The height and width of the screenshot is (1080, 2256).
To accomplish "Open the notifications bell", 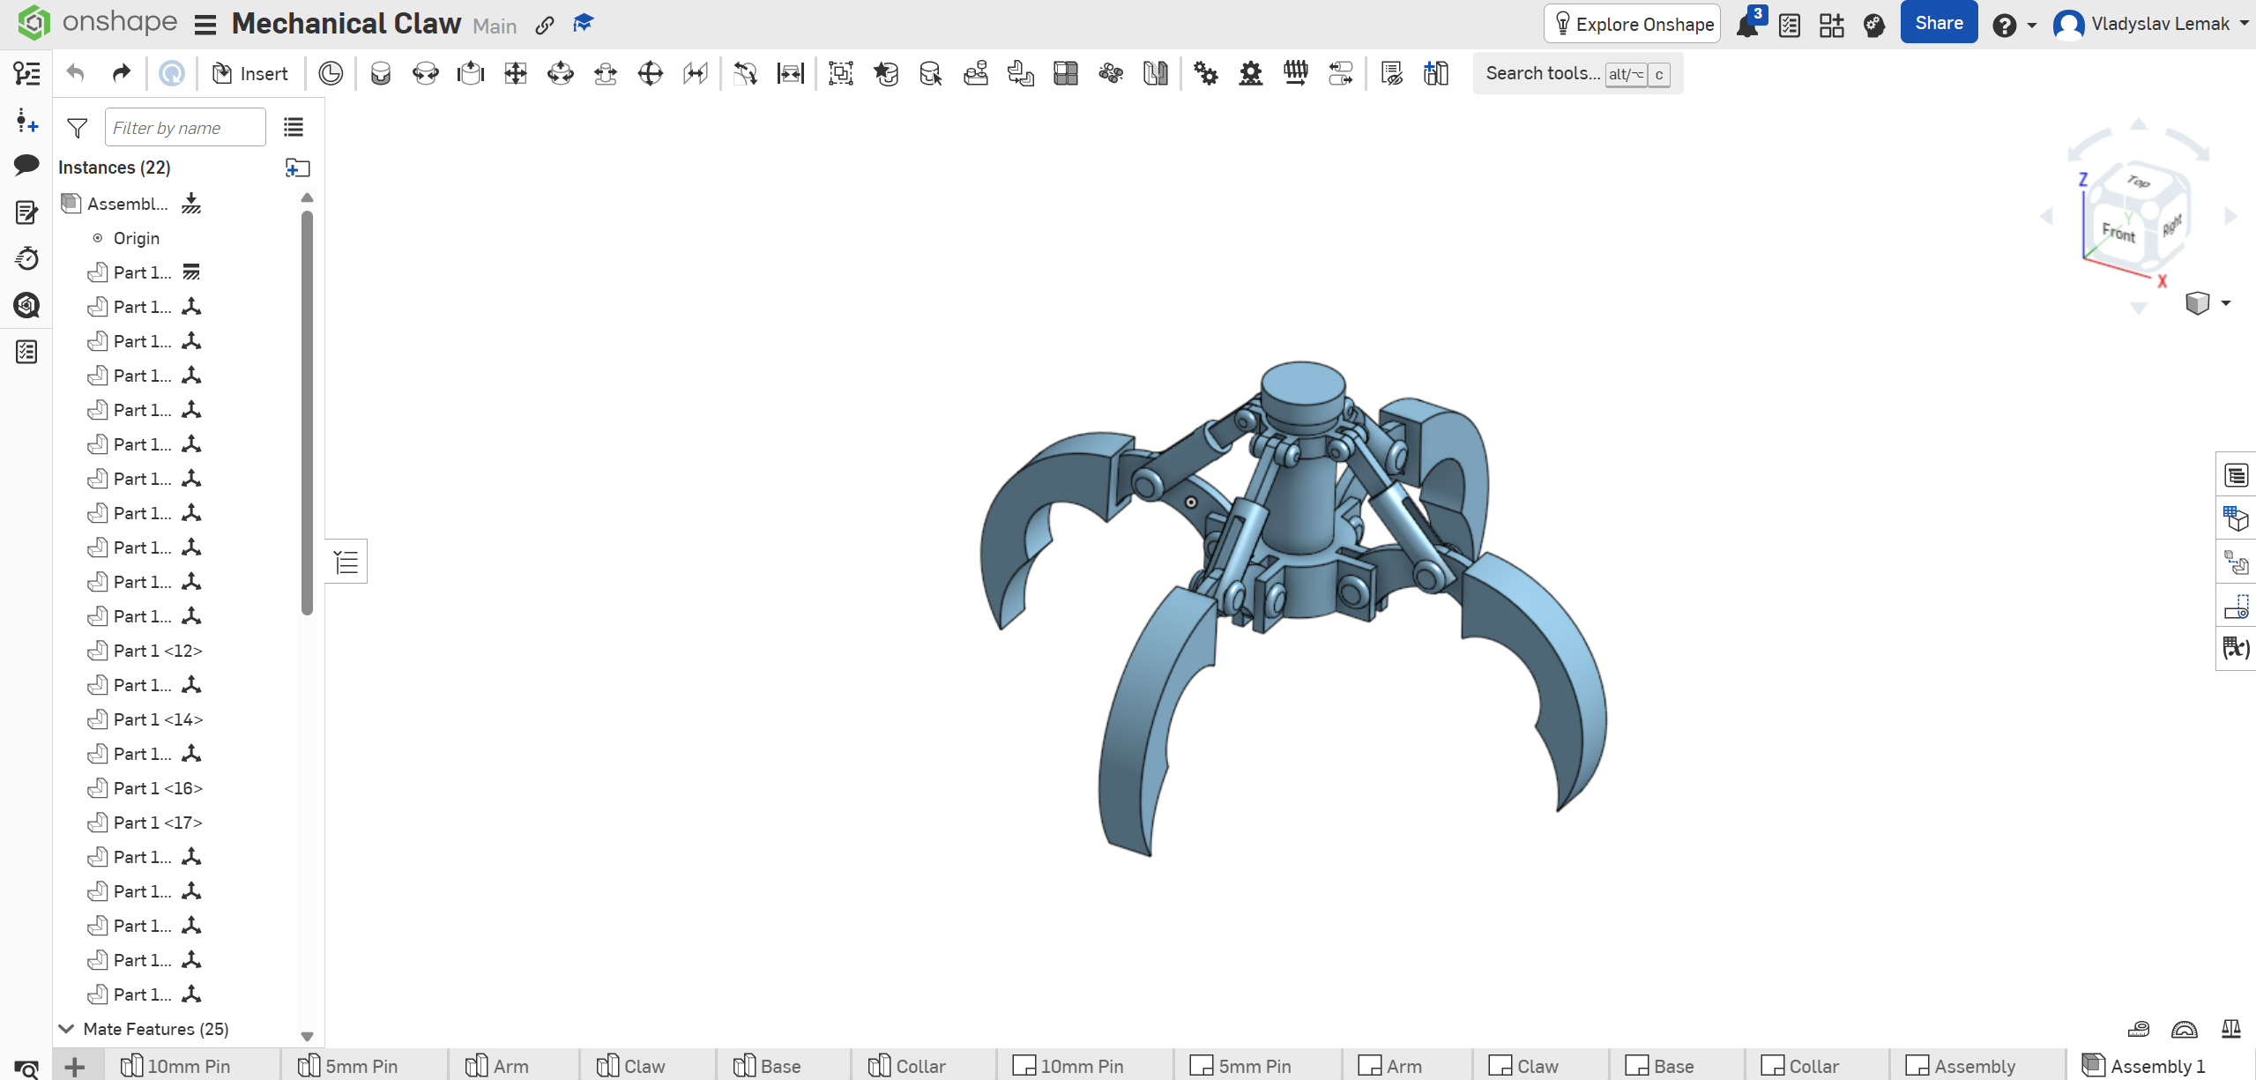I will (x=1746, y=25).
